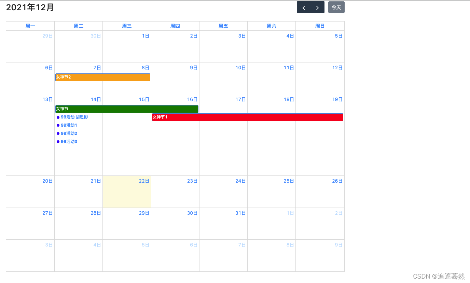Open the orange 女神节2 event bar
Image resolution: width=470 pixels, height=283 pixels.
[102, 77]
